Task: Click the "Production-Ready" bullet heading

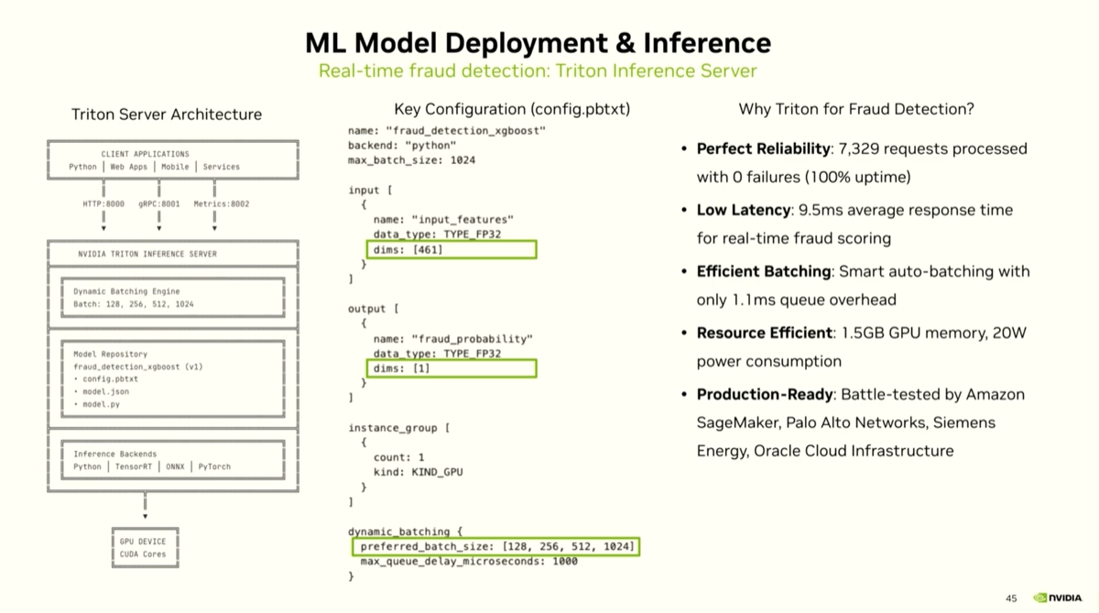Action: [765, 394]
